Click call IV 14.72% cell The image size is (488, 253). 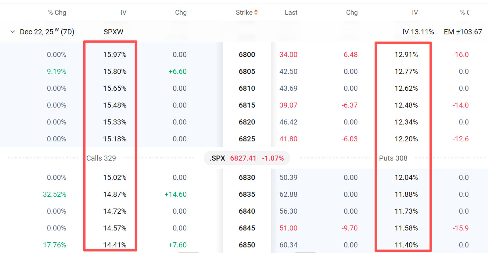[115, 211]
